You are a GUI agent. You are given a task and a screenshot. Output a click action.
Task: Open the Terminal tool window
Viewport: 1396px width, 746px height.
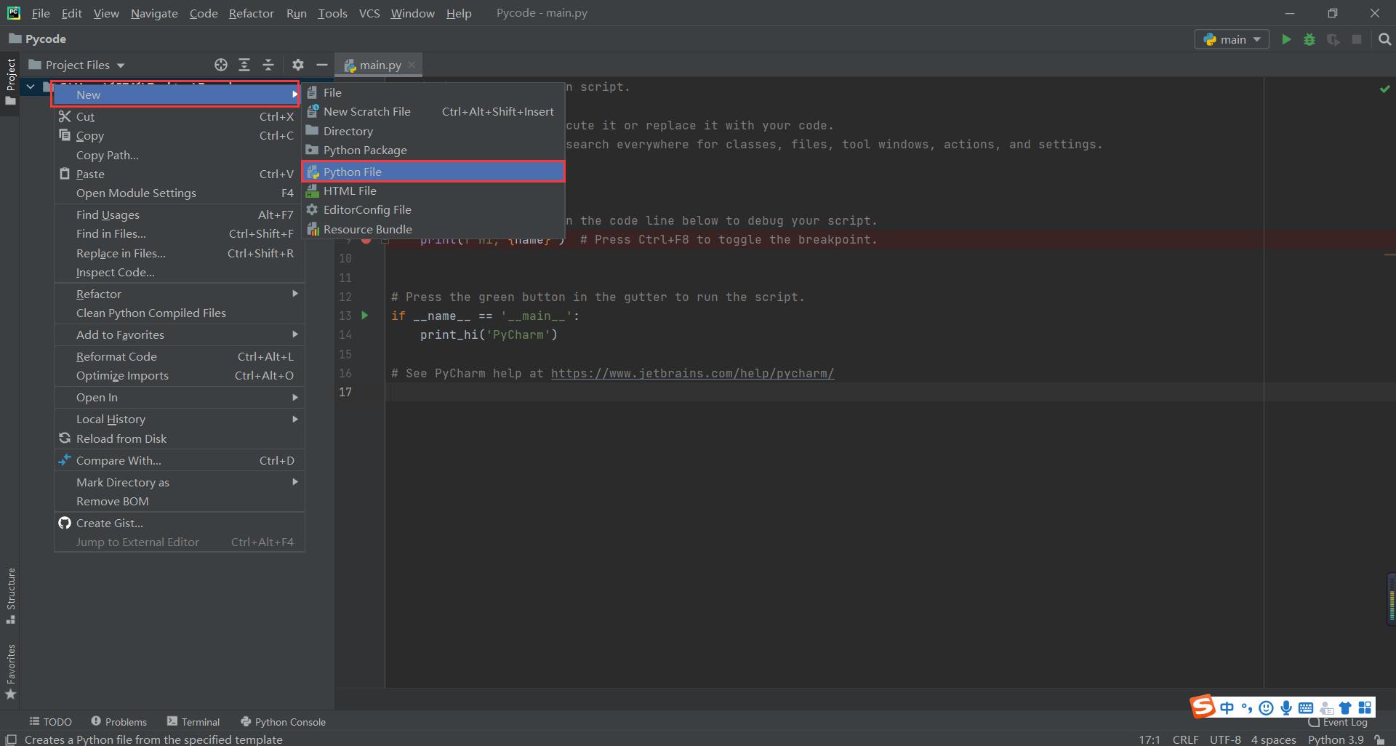tap(193, 721)
